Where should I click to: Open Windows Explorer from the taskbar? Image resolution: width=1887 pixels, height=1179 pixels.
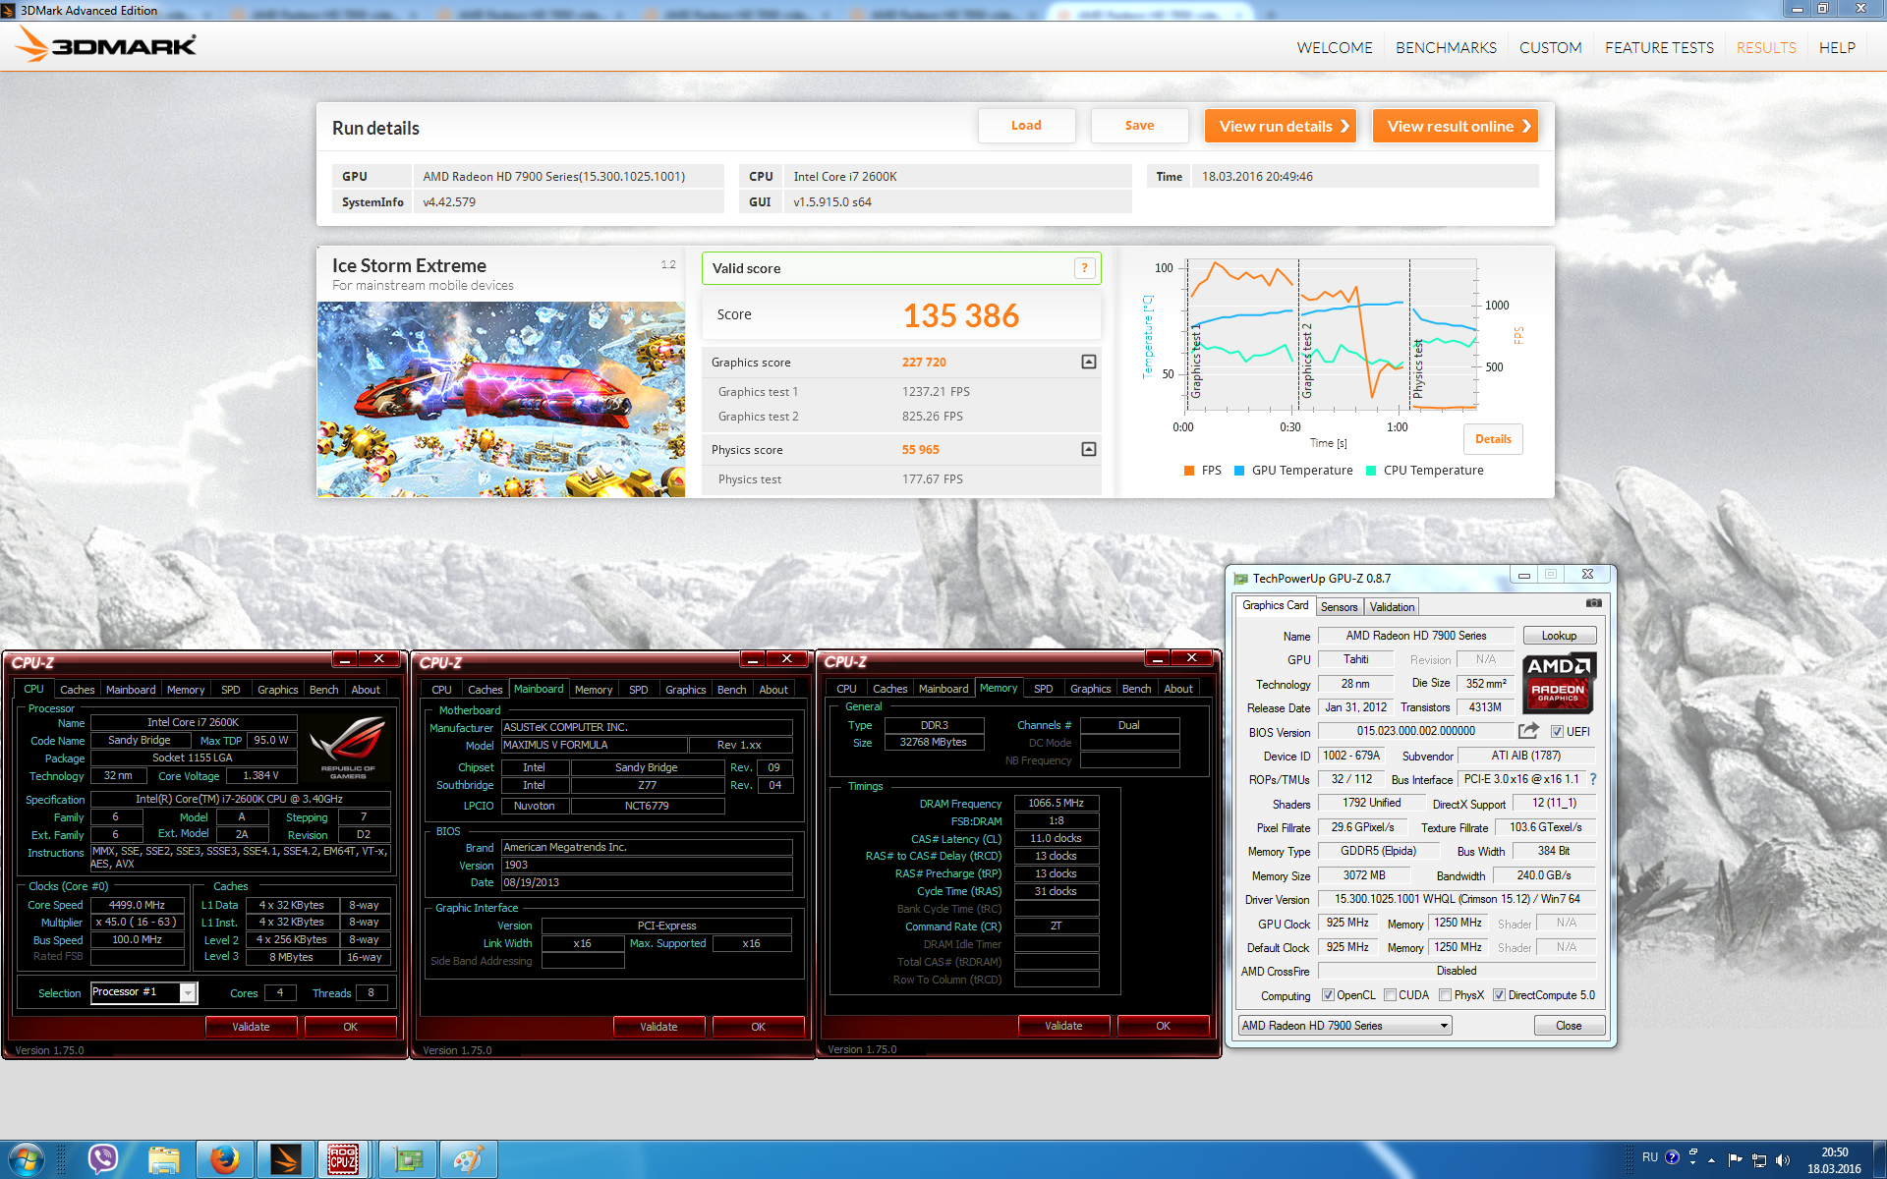coord(163,1159)
